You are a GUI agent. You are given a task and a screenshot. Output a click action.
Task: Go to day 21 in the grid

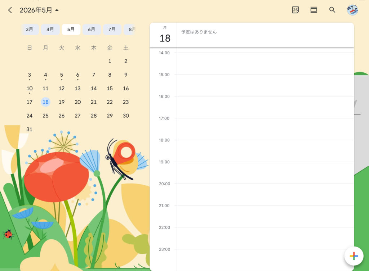pyautogui.click(x=94, y=102)
